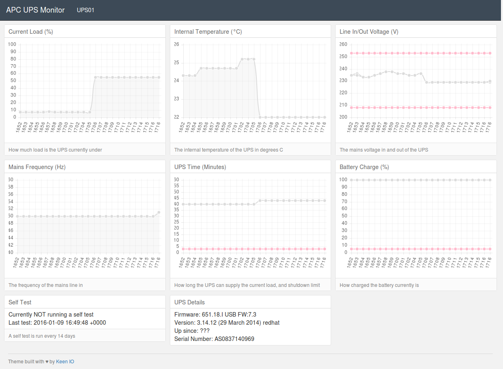Click the Last test timestamp in Self Test
The width and height of the screenshot is (503, 369).
click(x=57, y=323)
